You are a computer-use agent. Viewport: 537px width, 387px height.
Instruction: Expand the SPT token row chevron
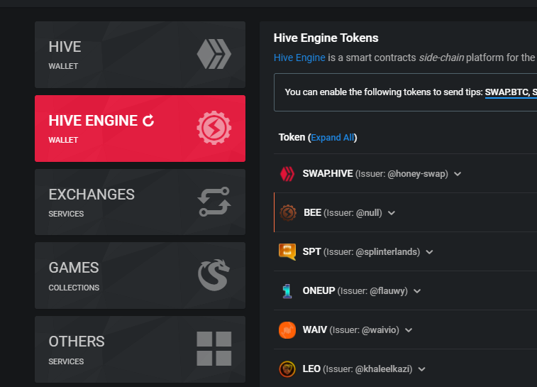point(429,252)
